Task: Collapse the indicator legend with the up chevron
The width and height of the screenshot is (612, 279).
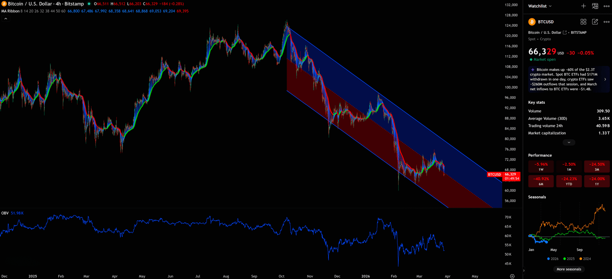Action: pos(6,18)
